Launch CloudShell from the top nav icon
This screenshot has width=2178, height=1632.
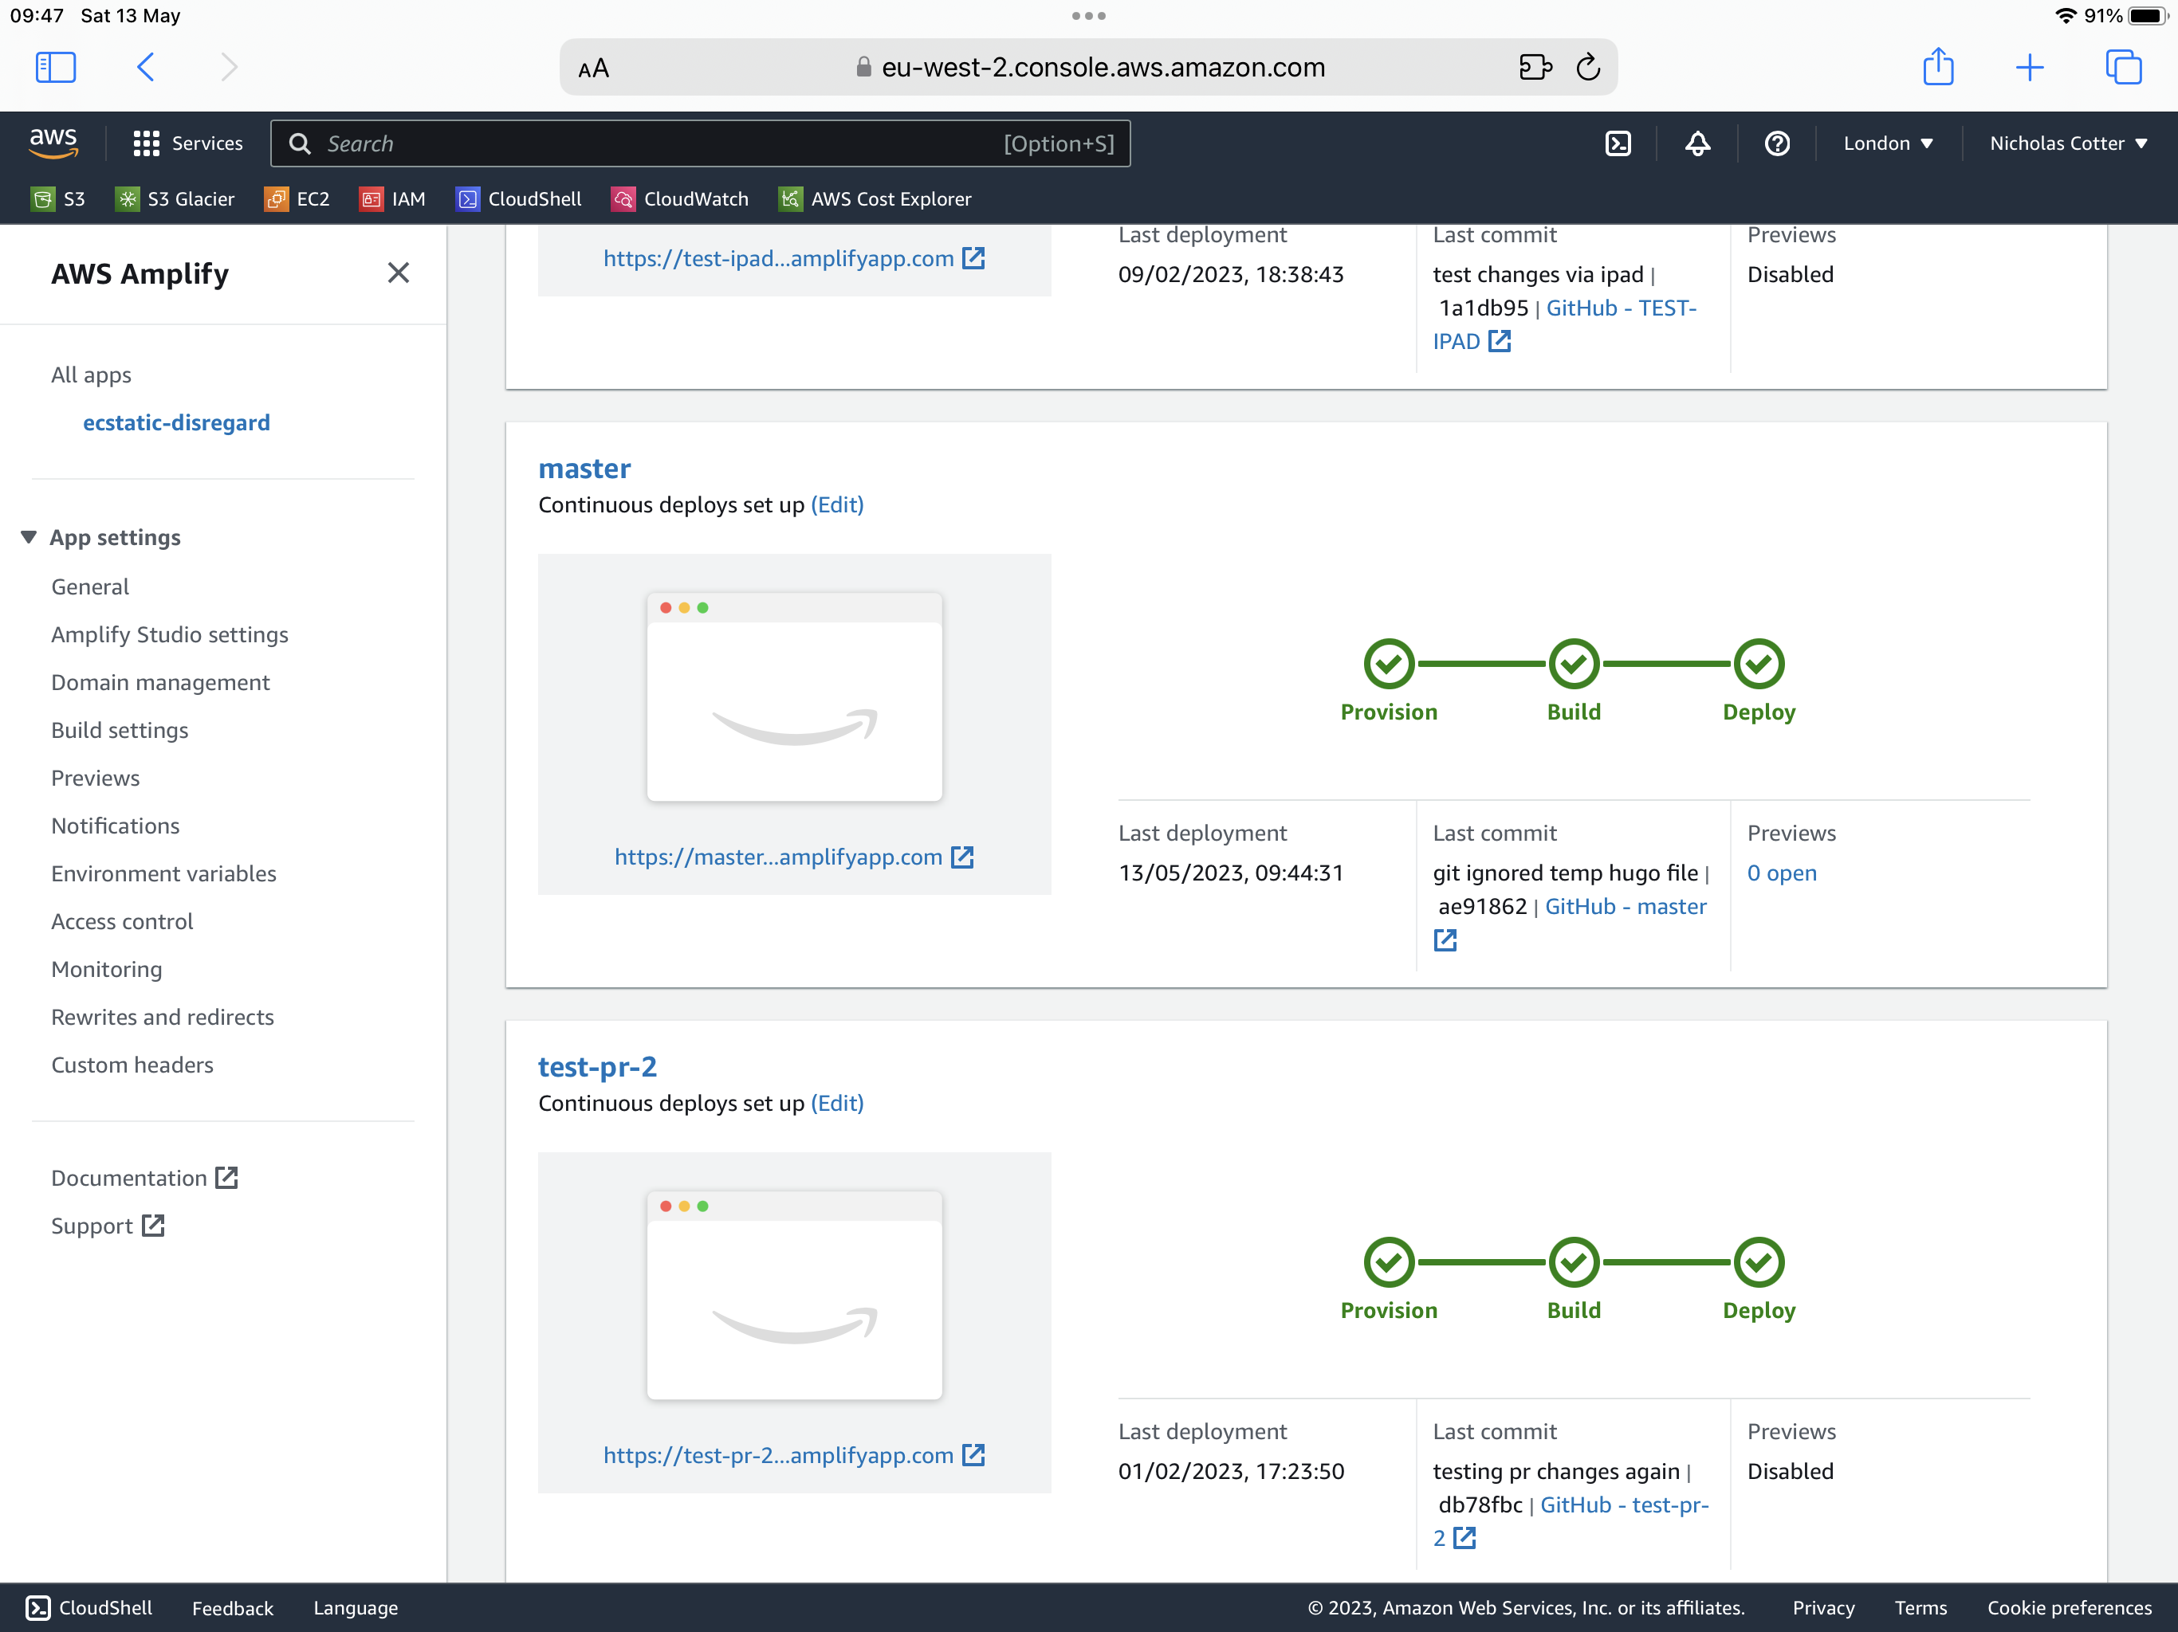coord(1618,143)
